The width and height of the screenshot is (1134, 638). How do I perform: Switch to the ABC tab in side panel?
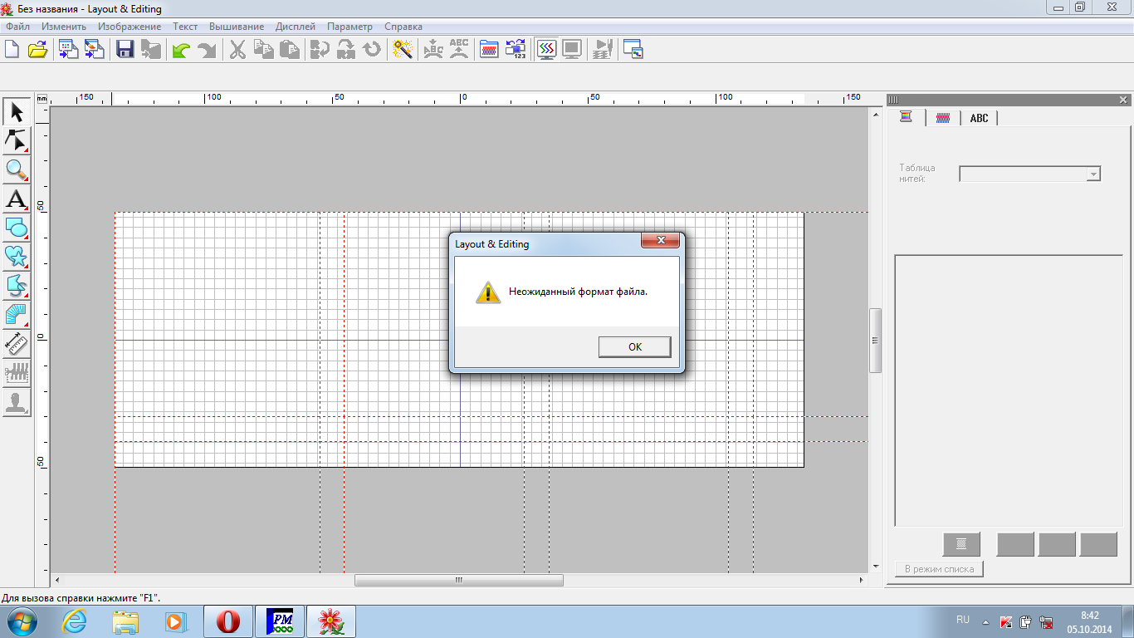click(x=979, y=118)
